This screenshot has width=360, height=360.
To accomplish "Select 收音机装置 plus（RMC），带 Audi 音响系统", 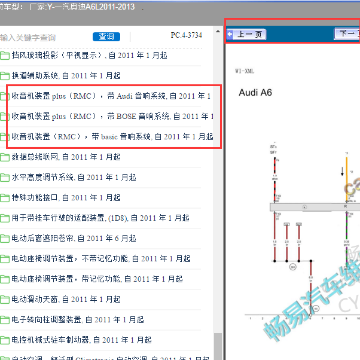I will (111, 96).
